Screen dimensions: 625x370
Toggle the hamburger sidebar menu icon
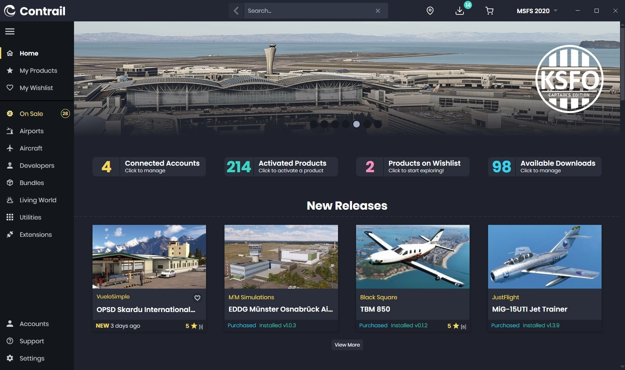coord(10,31)
